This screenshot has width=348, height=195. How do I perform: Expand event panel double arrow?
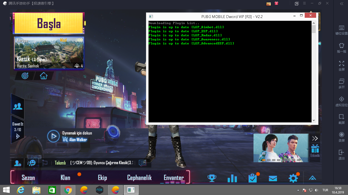[x=315, y=138]
